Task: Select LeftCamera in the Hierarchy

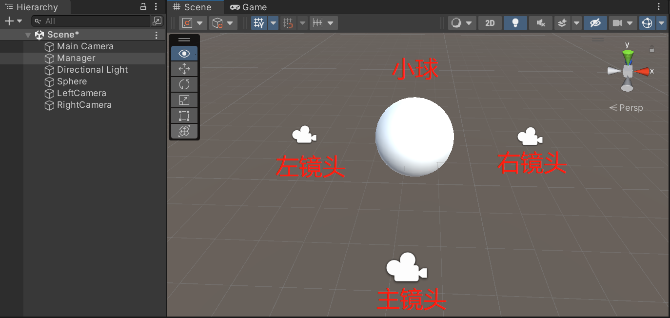Action: tap(81, 93)
